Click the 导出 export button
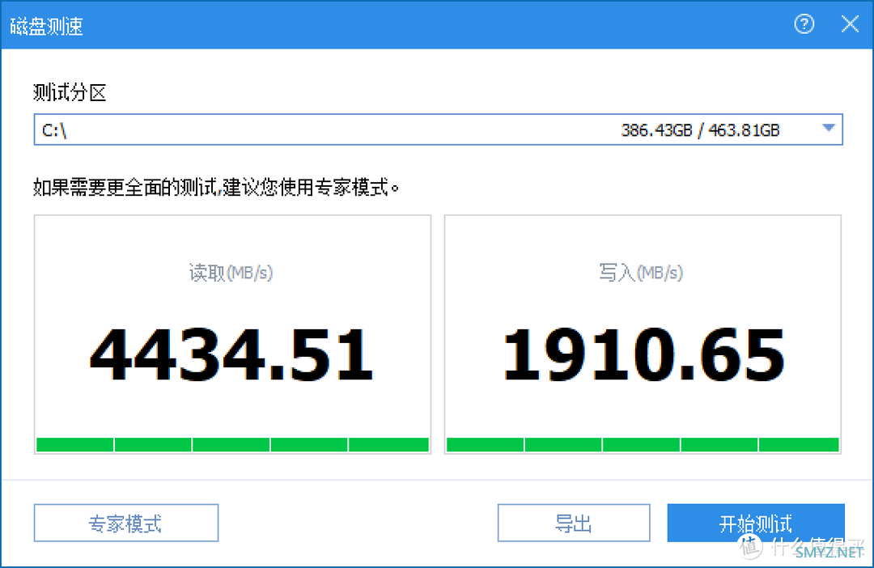The width and height of the screenshot is (874, 568). (x=574, y=523)
